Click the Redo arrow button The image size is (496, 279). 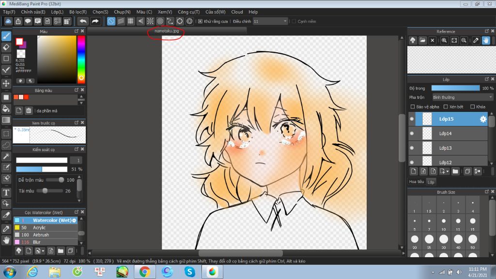pyautogui.click(x=95, y=21)
